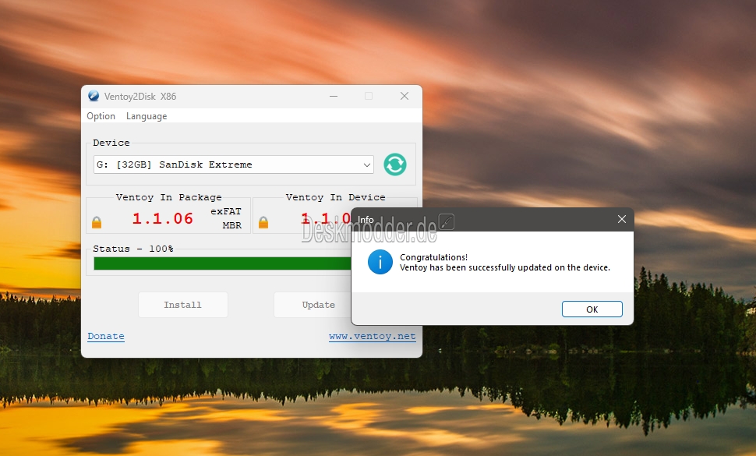The width and height of the screenshot is (756, 456).
Task: Click the Install button
Action: click(182, 305)
